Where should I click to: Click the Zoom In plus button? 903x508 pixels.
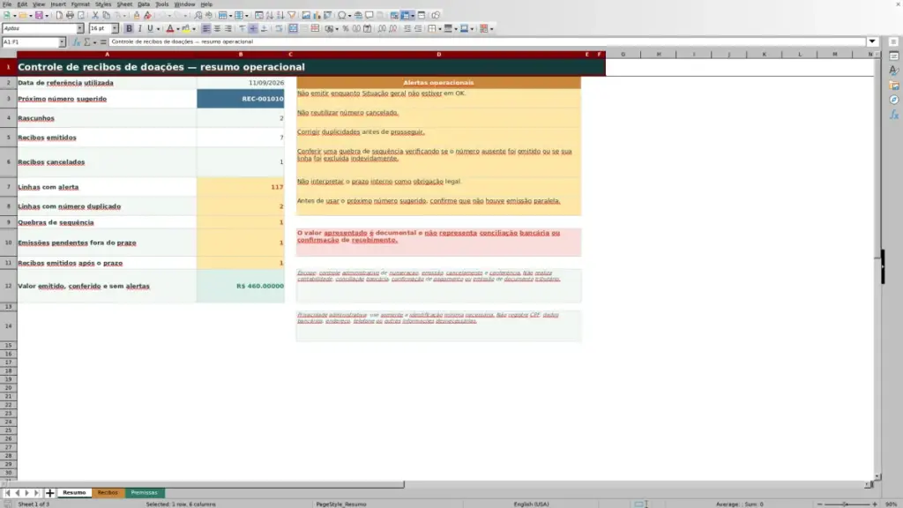[875, 504]
